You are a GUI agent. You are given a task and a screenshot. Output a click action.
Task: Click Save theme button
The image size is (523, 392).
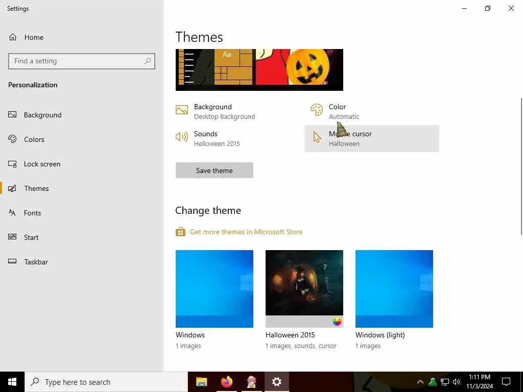(x=215, y=170)
